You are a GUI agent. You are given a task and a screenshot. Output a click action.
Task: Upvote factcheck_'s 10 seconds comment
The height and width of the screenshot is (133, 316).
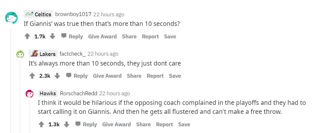(x=32, y=76)
